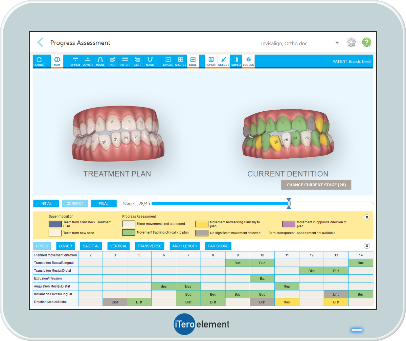The width and height of the screenshot is (406, 341).
Task: Click the yellow Dist rotation cell, tooth 13
Action: (x=336, y=302)
